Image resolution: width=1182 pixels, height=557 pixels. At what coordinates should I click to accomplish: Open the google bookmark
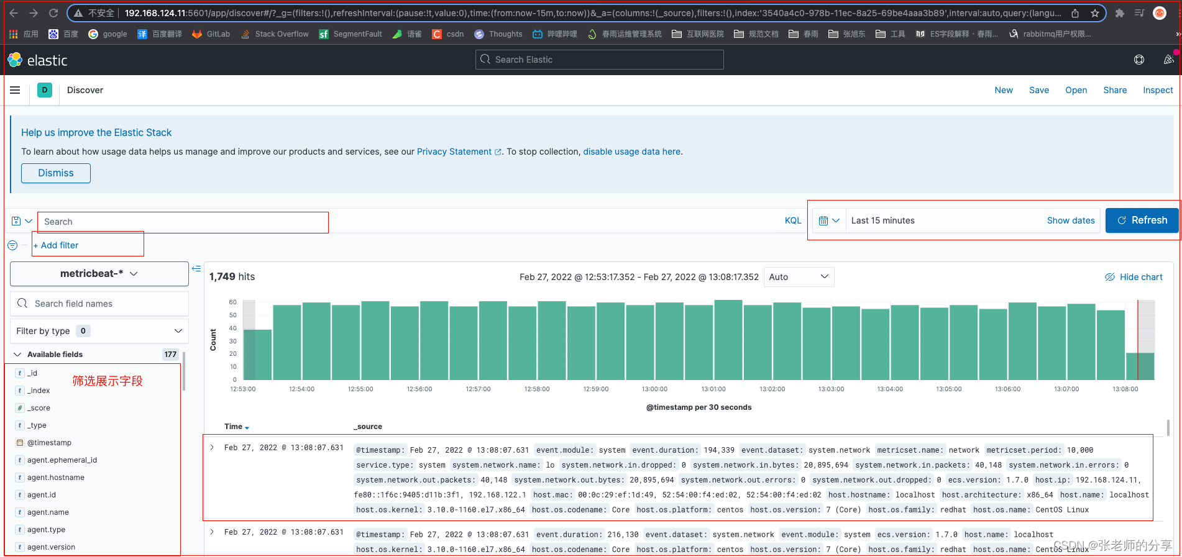[108, 34]
